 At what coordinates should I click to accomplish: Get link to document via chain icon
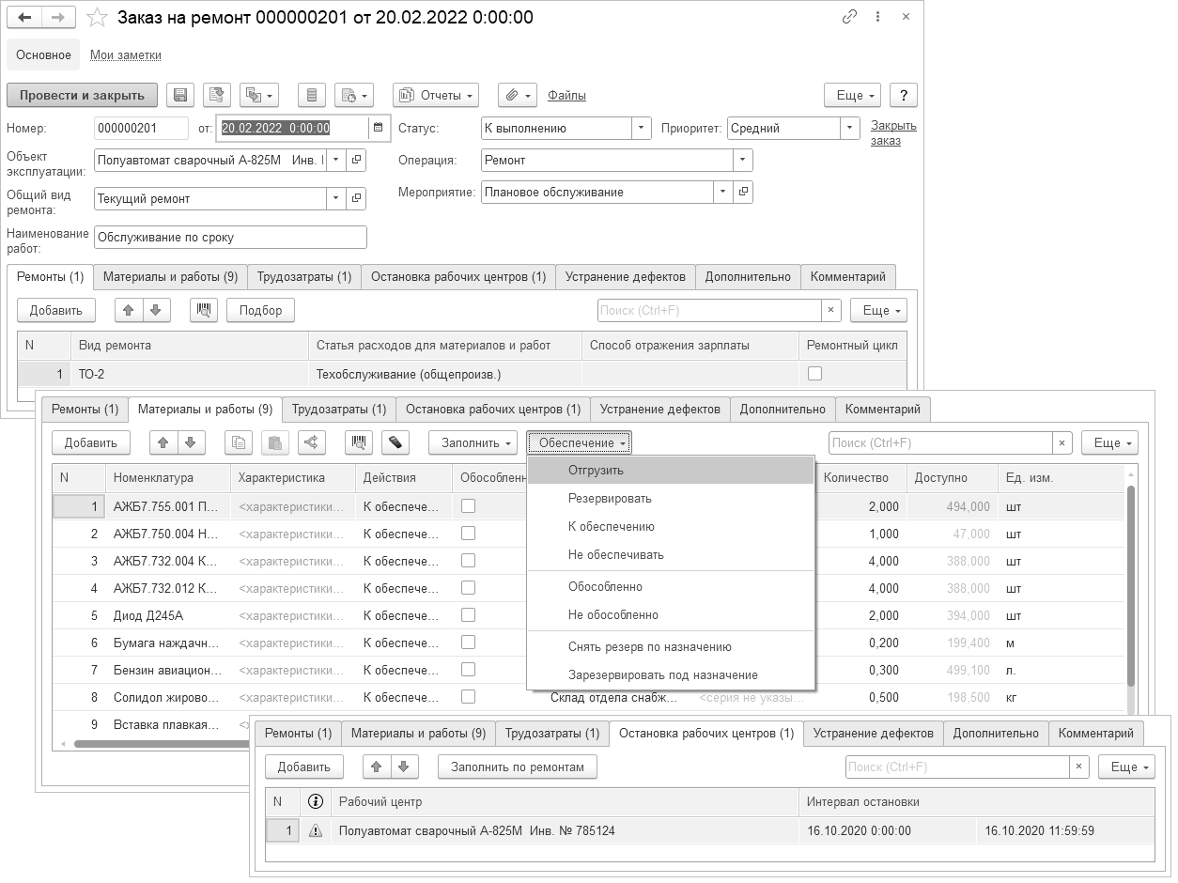pyautogui.click(x=849, y=17)
